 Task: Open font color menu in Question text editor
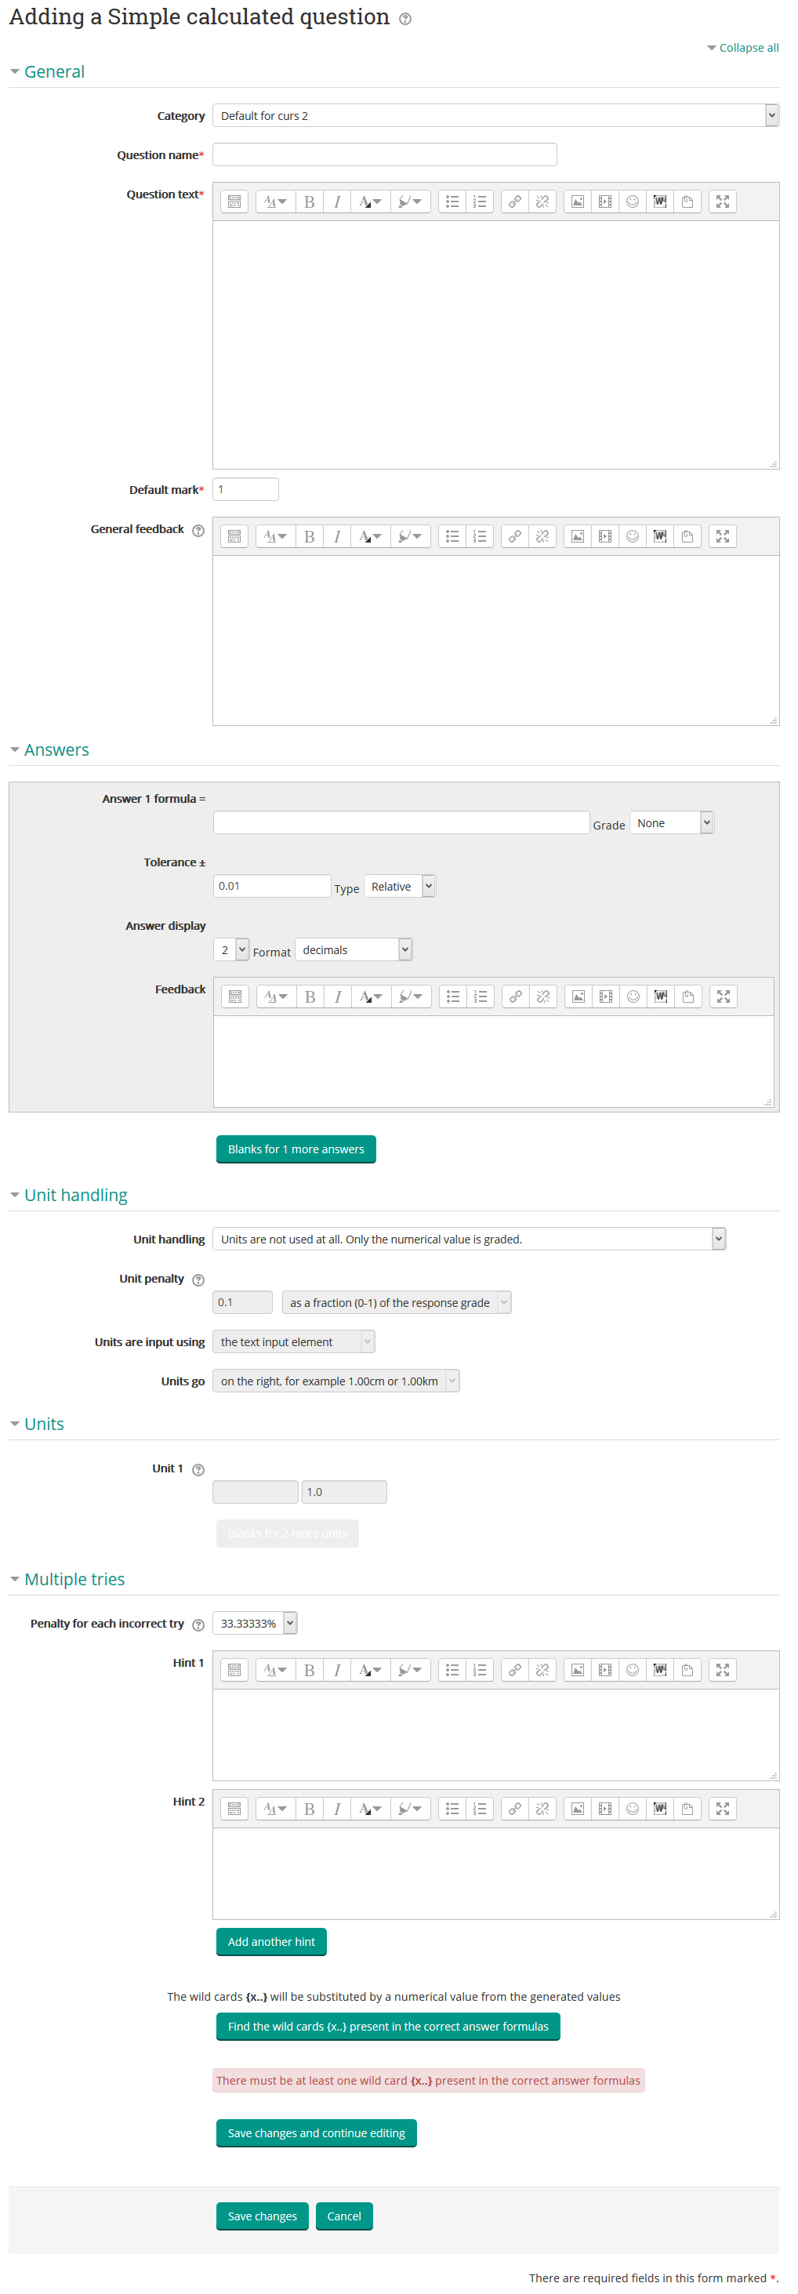[x=371, y=201]
